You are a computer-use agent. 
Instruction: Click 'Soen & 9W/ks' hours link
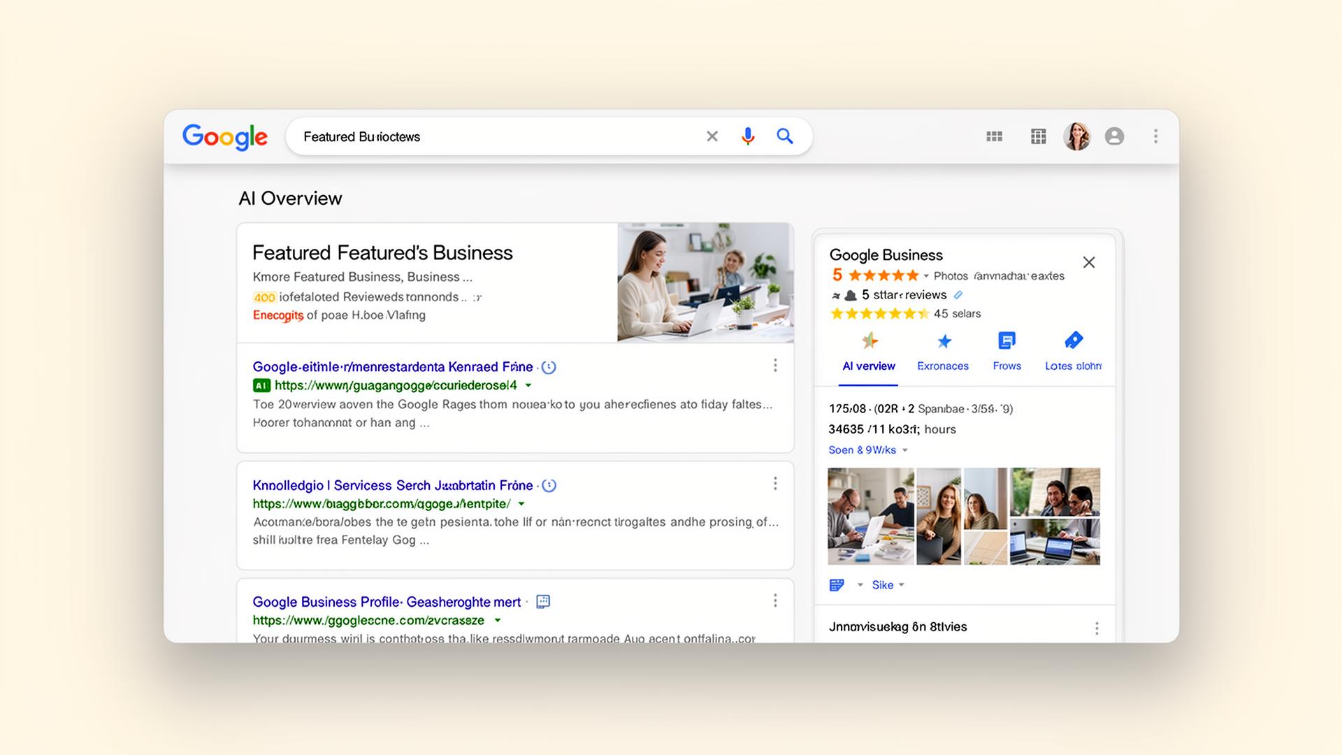pyautogui.click(x=862, y=450)
